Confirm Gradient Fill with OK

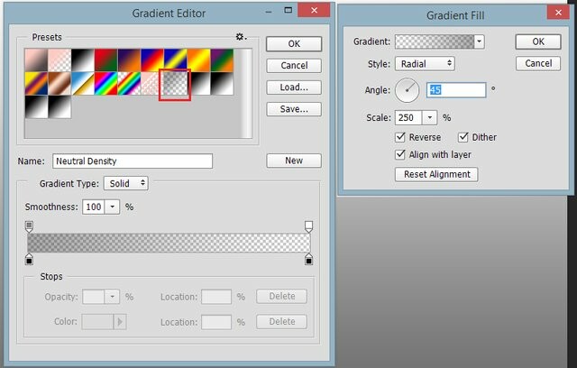pyautogui.click(x=538, y=41)
